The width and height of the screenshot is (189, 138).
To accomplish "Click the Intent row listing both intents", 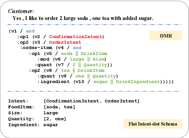I will 74,101.
